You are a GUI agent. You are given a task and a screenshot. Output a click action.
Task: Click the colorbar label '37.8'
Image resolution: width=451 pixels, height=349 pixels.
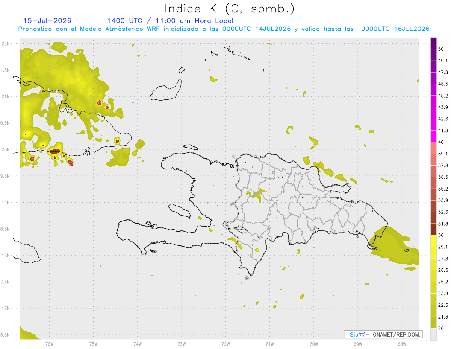pos(443,166)
